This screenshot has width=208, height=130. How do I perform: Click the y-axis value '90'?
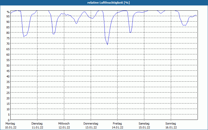[x=8, y=22]
